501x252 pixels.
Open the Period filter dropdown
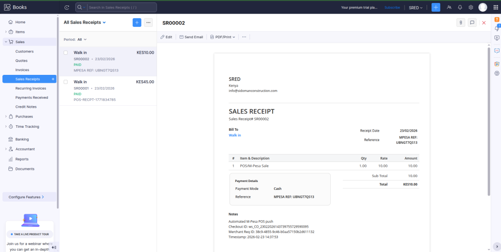(x=82, y=40)
